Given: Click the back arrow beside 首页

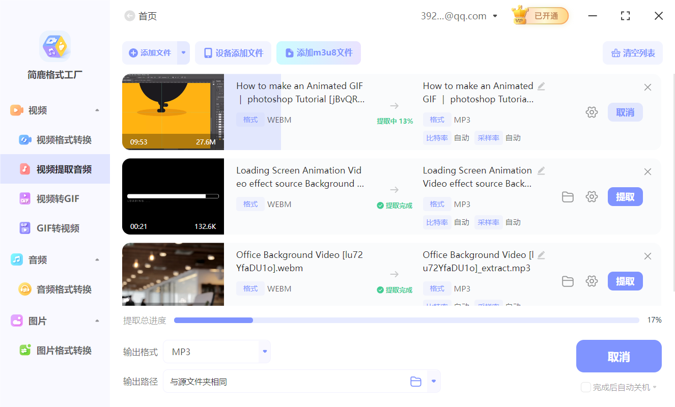Looking at the screenshot, I should (x=130, y=16).
